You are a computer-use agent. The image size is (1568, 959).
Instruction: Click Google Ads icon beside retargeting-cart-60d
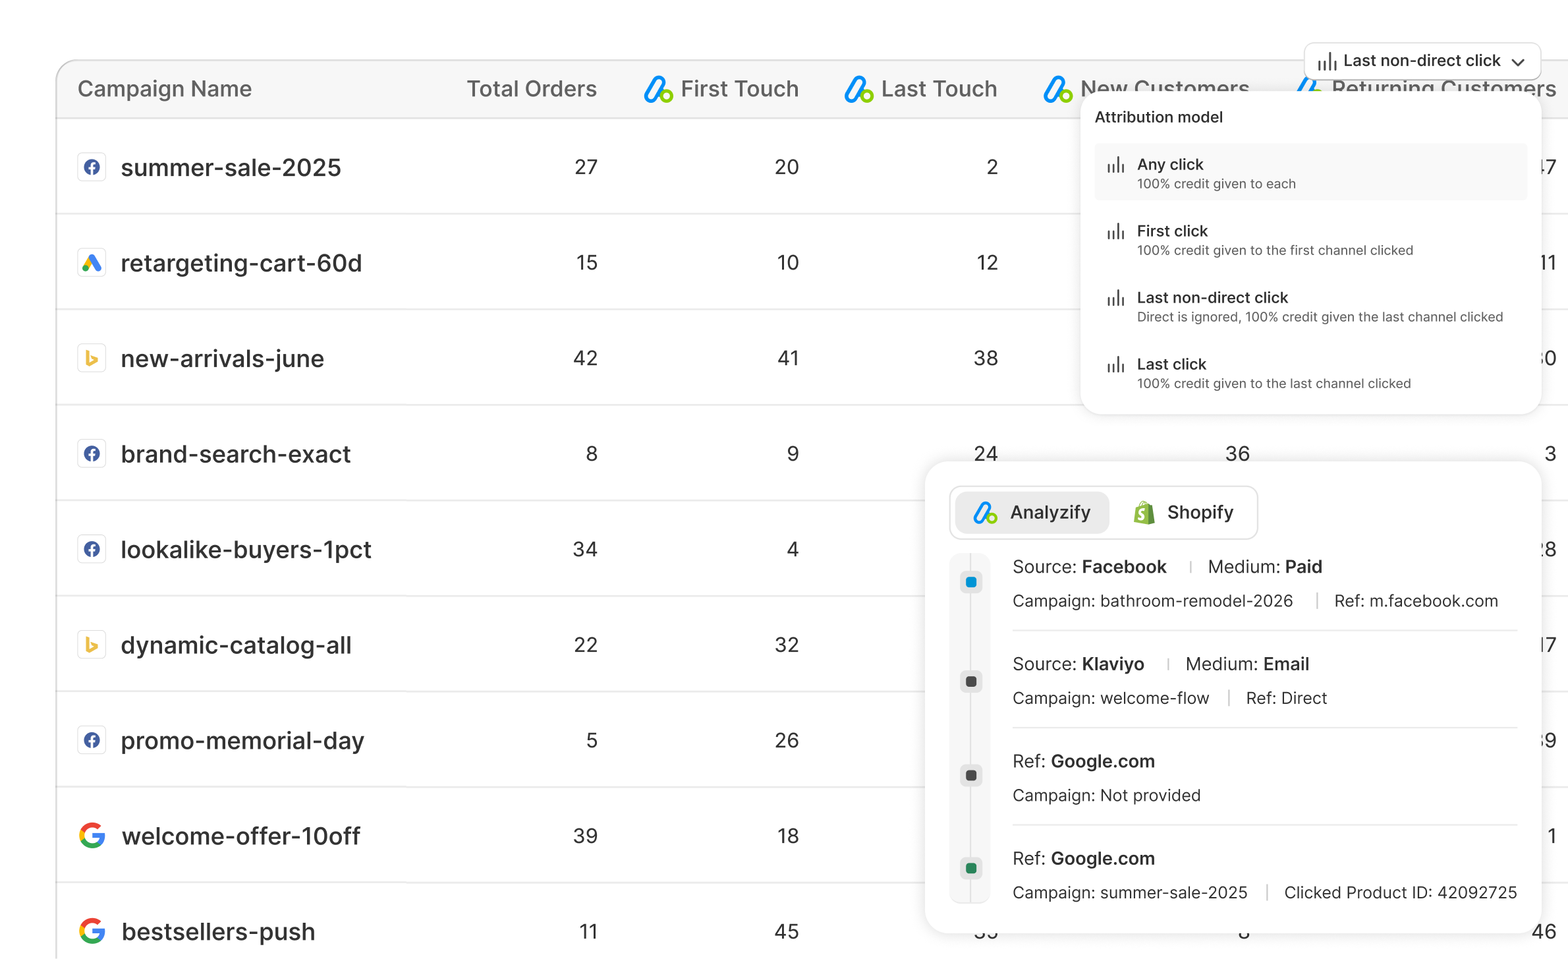92,263
